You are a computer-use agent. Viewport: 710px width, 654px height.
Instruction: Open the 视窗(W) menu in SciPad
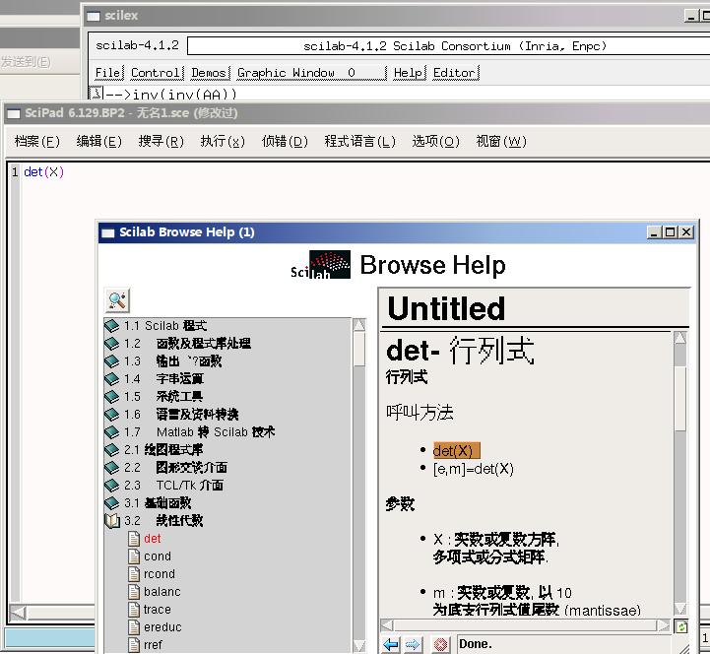tap(501, 141)
